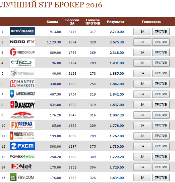Vote ЗА for FXCM
Screen dimensions: 175x183
[x=142, y=146]
